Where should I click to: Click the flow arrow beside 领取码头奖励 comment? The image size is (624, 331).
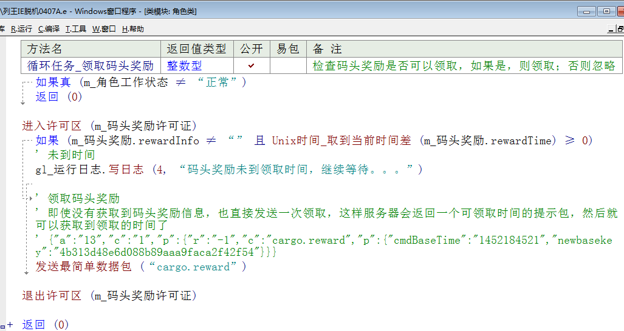click(x=31, y=198)
